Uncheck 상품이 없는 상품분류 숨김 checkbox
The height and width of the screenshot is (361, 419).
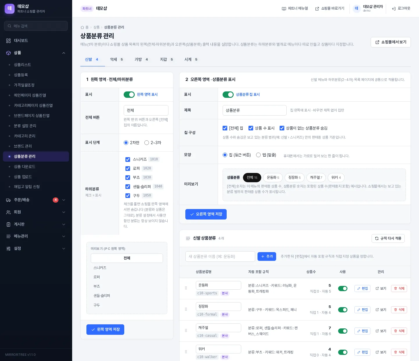(x=282, y=128)
